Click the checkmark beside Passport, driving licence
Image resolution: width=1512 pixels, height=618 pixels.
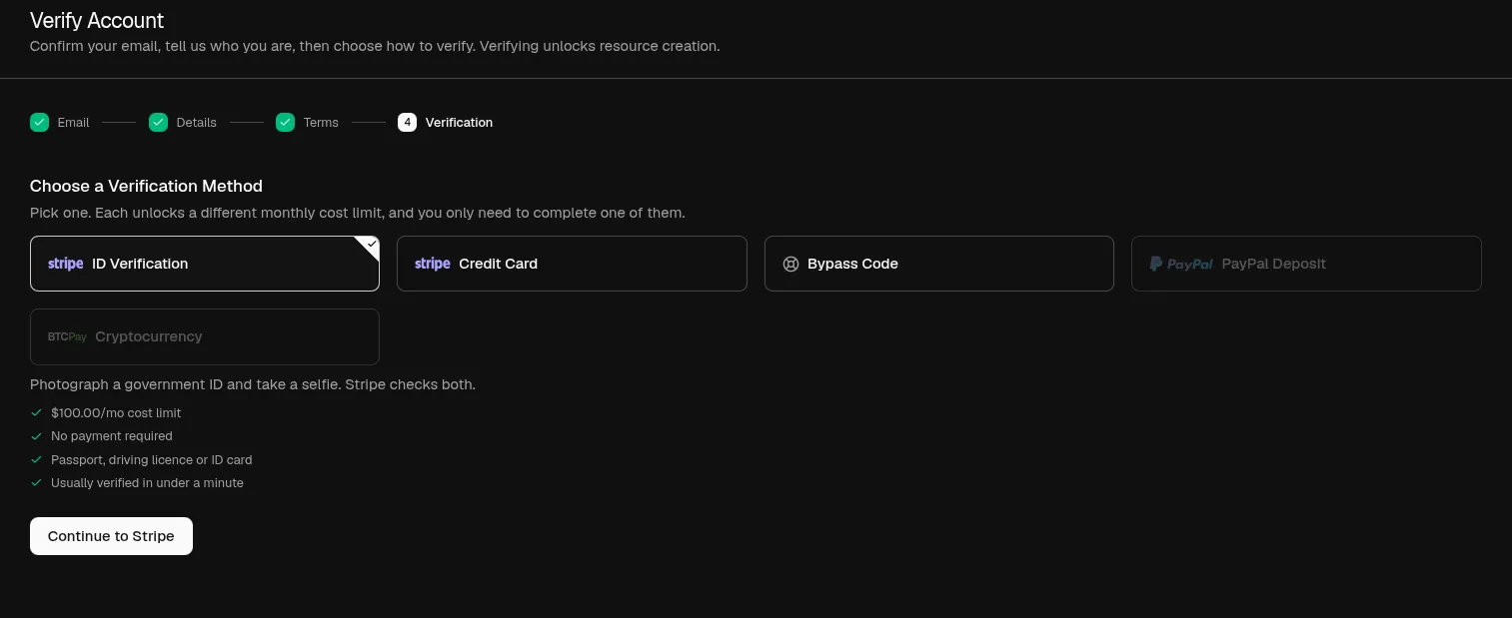coord(37,459)
